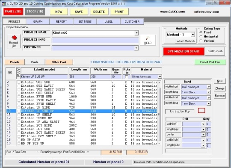Select the Other Cost sub-tab
The width and height of the screenshot is (231, 168).
tap(59, 62)
